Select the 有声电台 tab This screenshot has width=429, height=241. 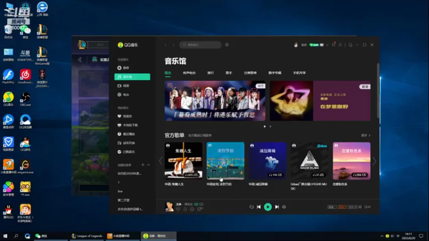(189, 73)
